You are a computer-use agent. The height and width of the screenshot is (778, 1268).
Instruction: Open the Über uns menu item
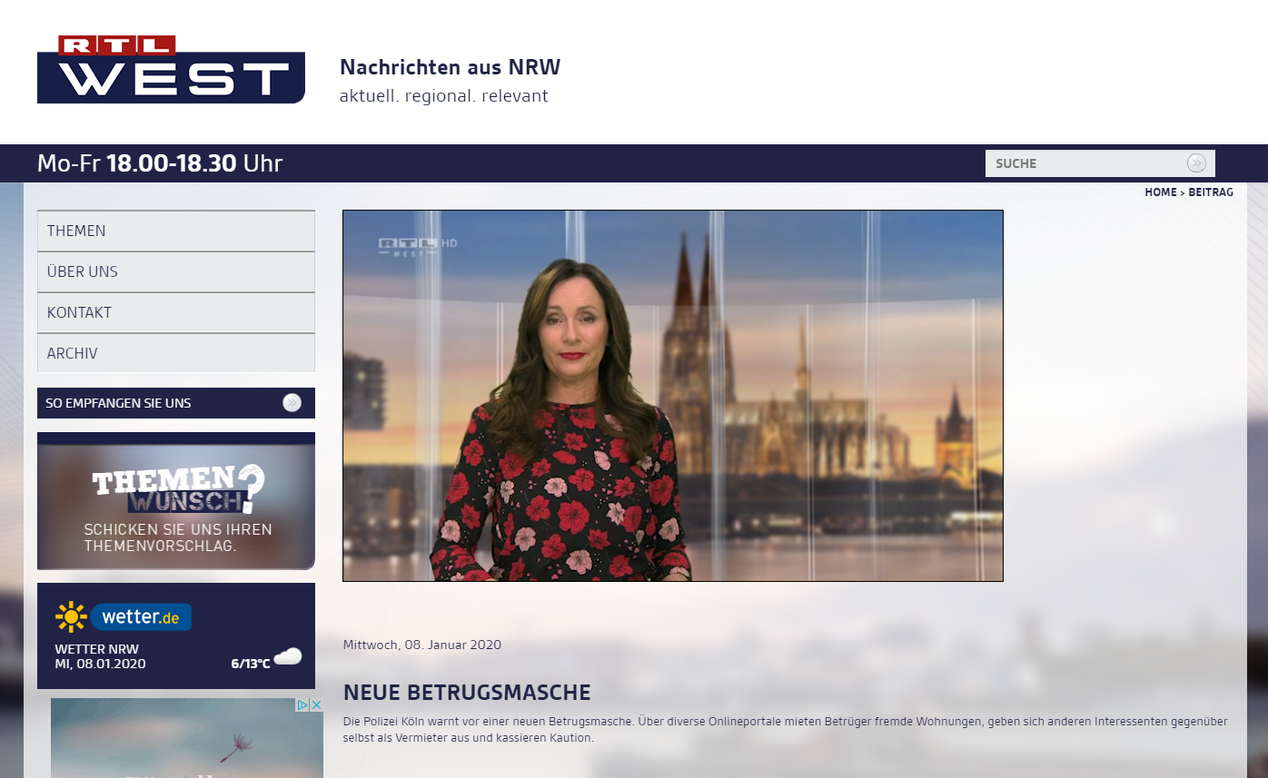coord(176,271)
